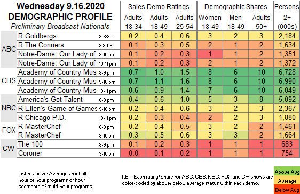Click the Below Avg red legend swatch
The height and width of the screenshot is (194, 300).
pyautogui.click(x=287, y=190)
